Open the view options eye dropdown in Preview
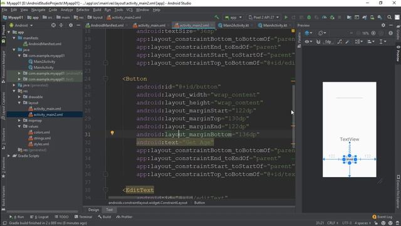 [308, 41]
